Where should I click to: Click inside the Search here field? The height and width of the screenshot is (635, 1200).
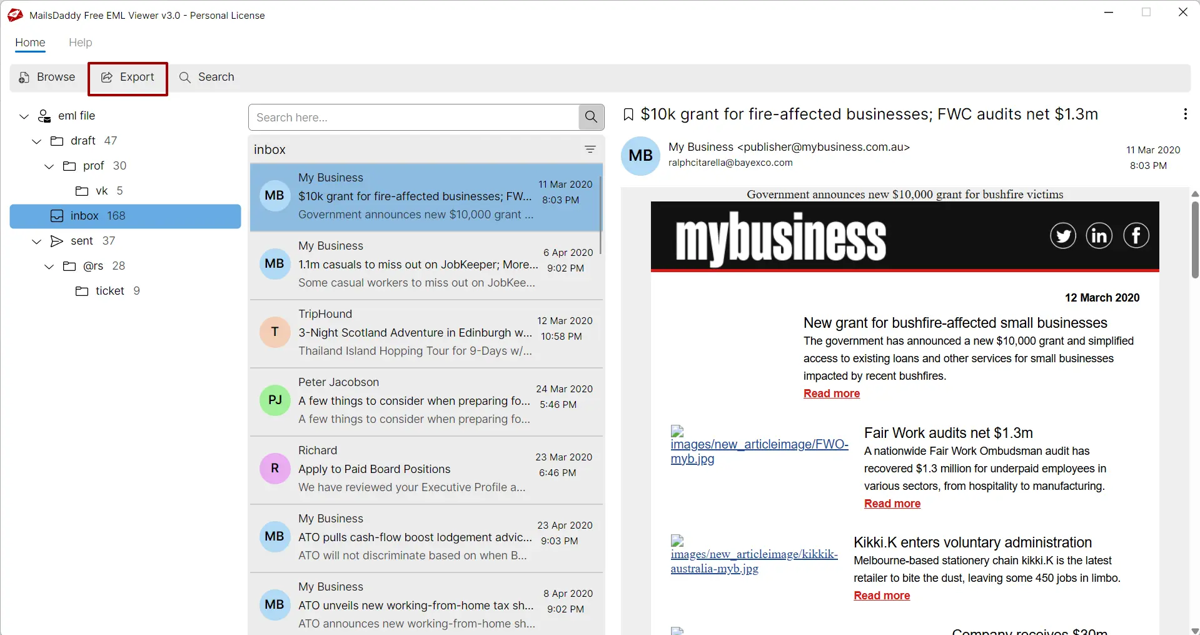click(413, 117)
